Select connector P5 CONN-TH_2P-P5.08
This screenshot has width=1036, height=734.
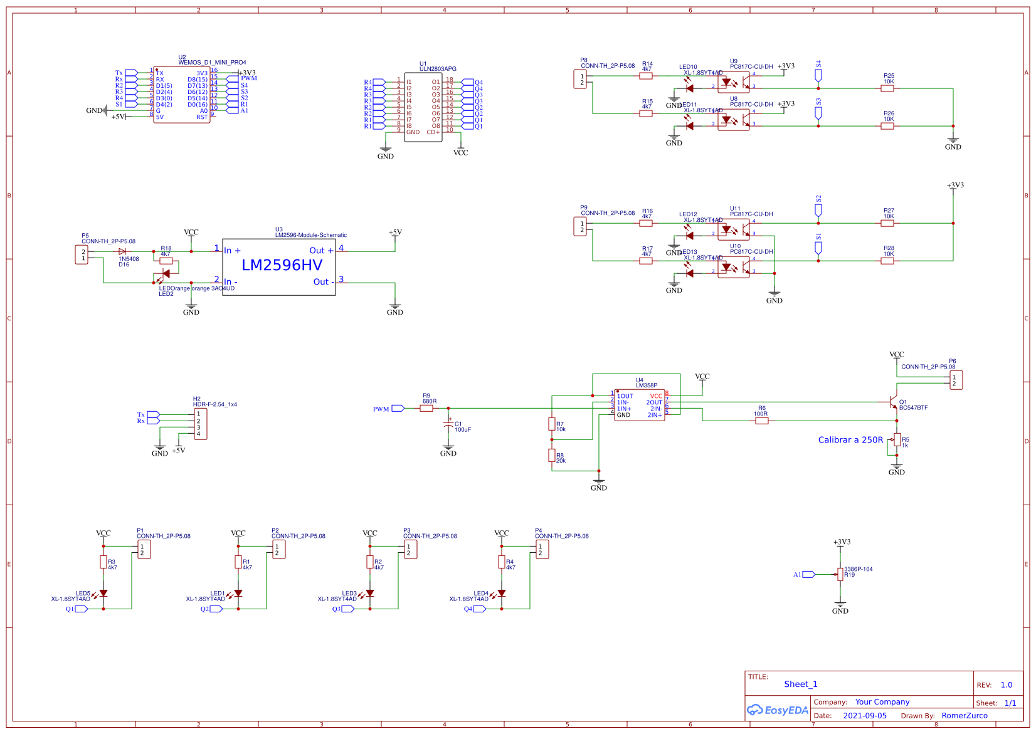pos(81,254)
